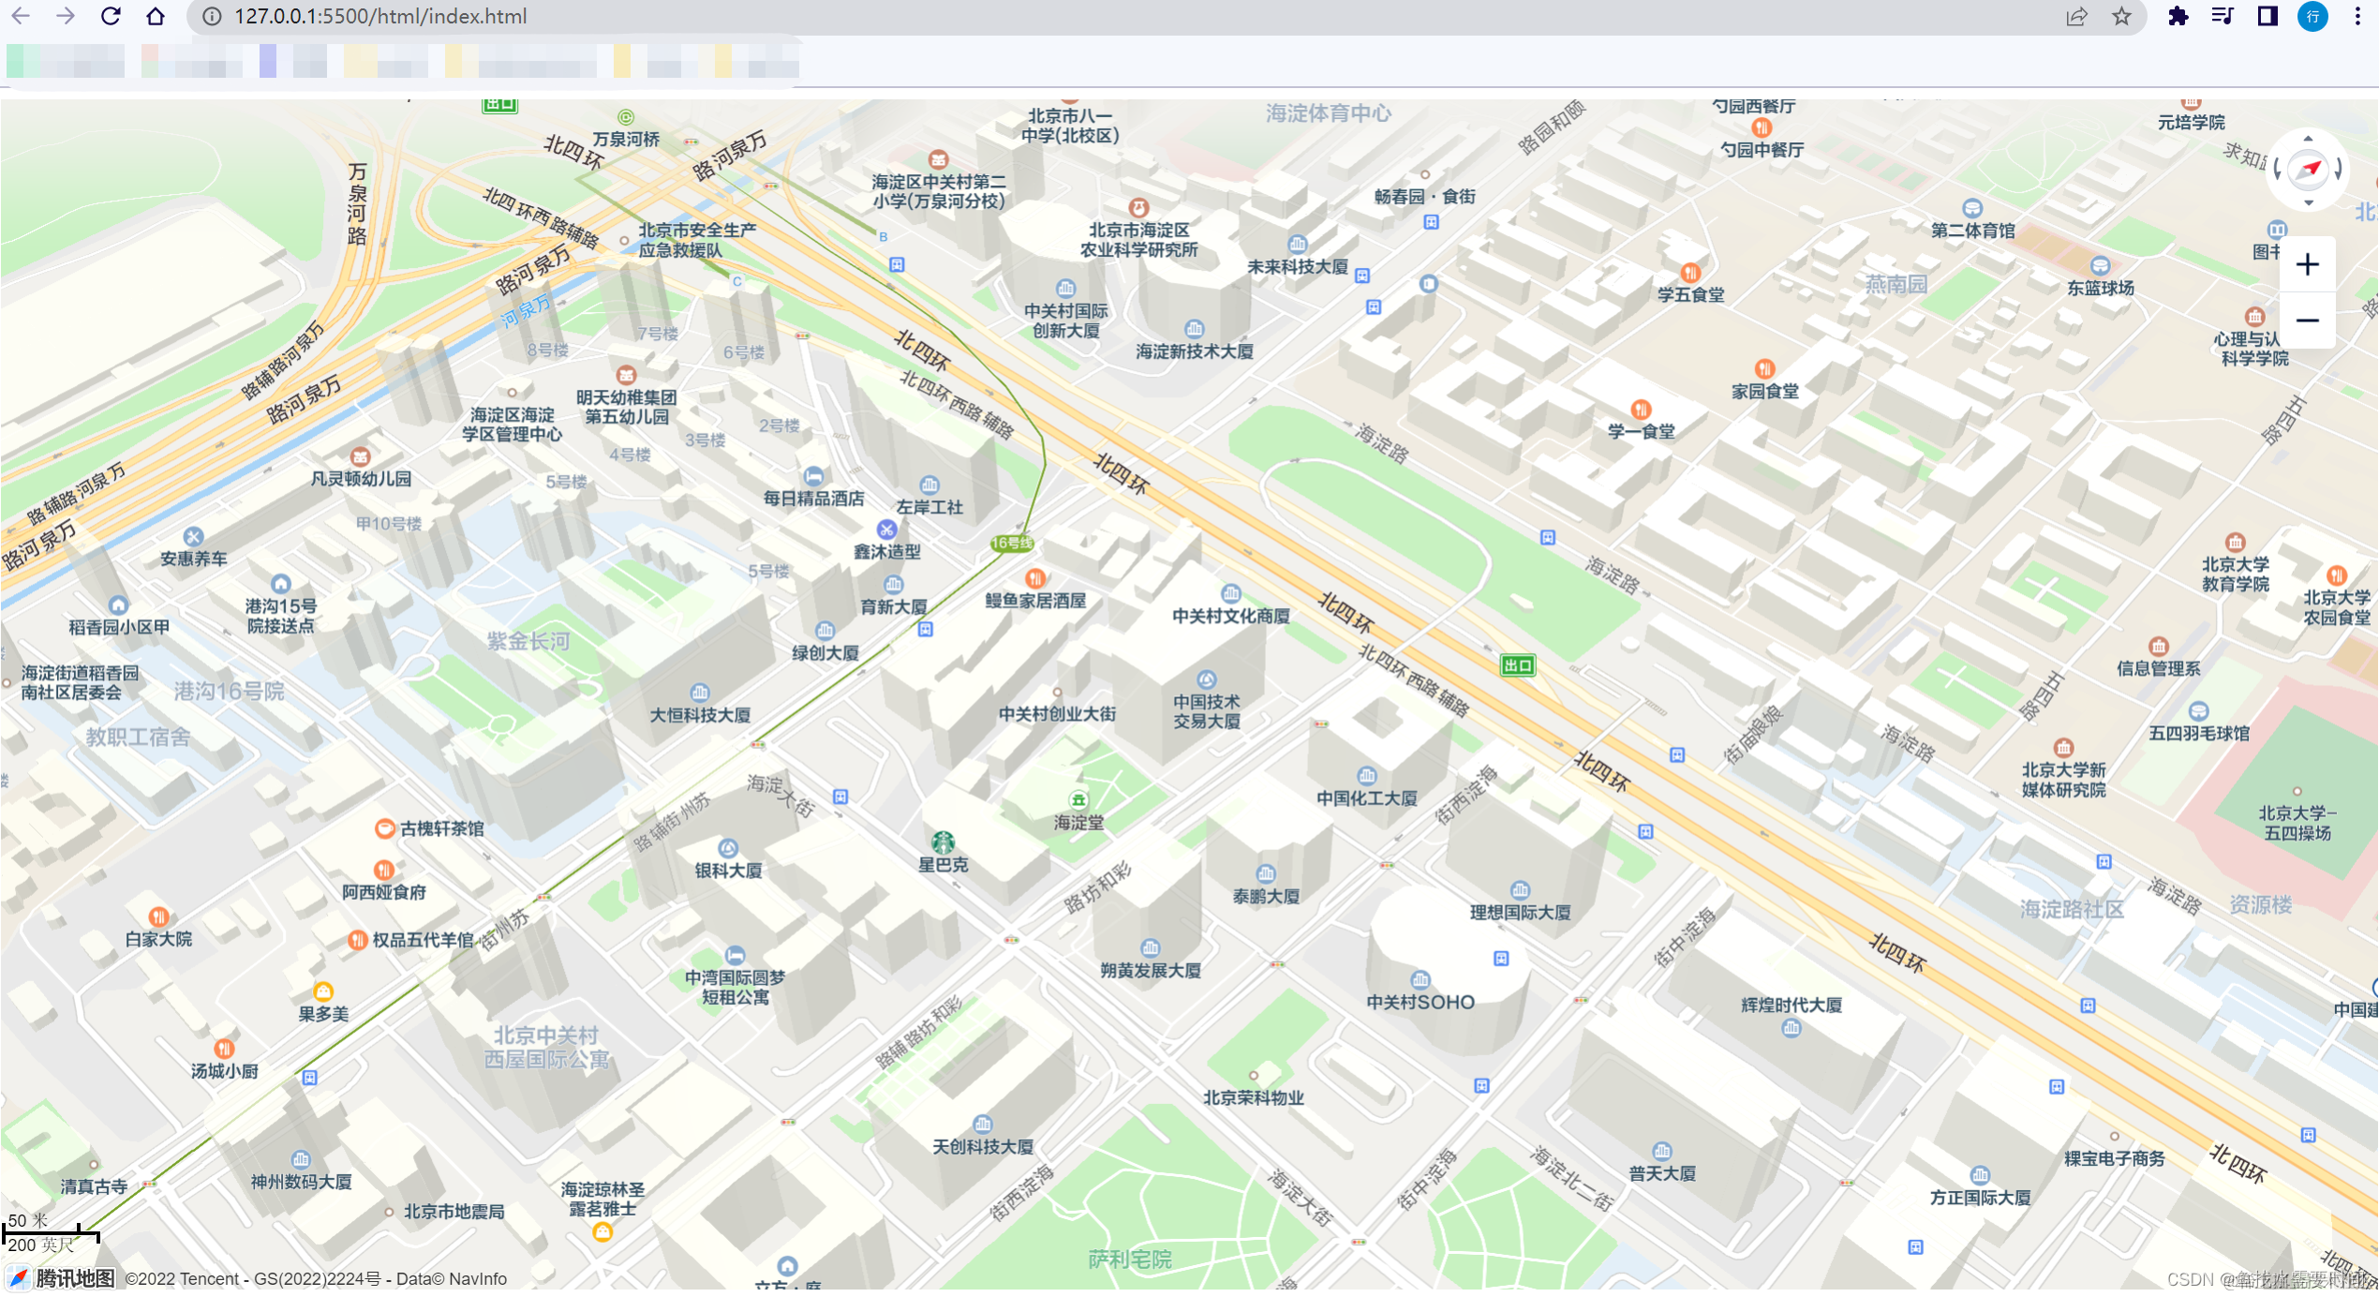This screenshot has width=2379, height=1297.
Task: Click the green 出口 exit sign on 北四环
Action: [1517, 665]
